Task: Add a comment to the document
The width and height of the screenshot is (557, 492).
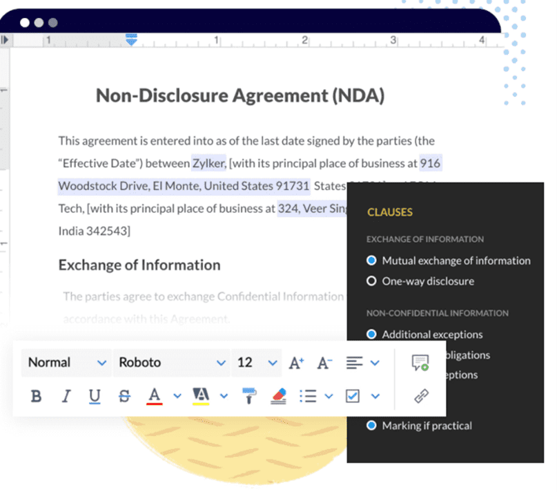Action: [420, 363]
